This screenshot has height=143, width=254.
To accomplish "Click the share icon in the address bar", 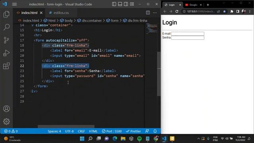I will tap(219, 12).
